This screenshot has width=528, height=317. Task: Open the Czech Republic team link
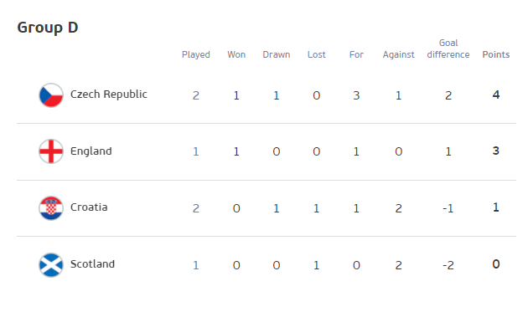click(x=109, y=95)
